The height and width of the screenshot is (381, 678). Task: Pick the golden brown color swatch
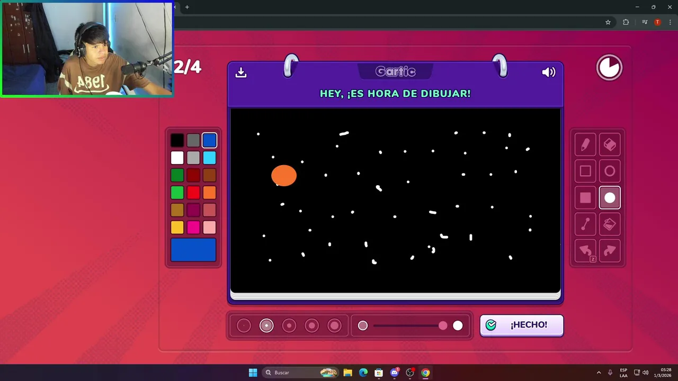[177, 210]
